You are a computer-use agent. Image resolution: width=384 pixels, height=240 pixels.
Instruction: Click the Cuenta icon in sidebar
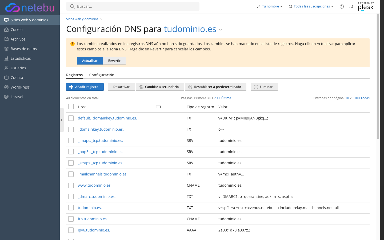coord(6,78)
